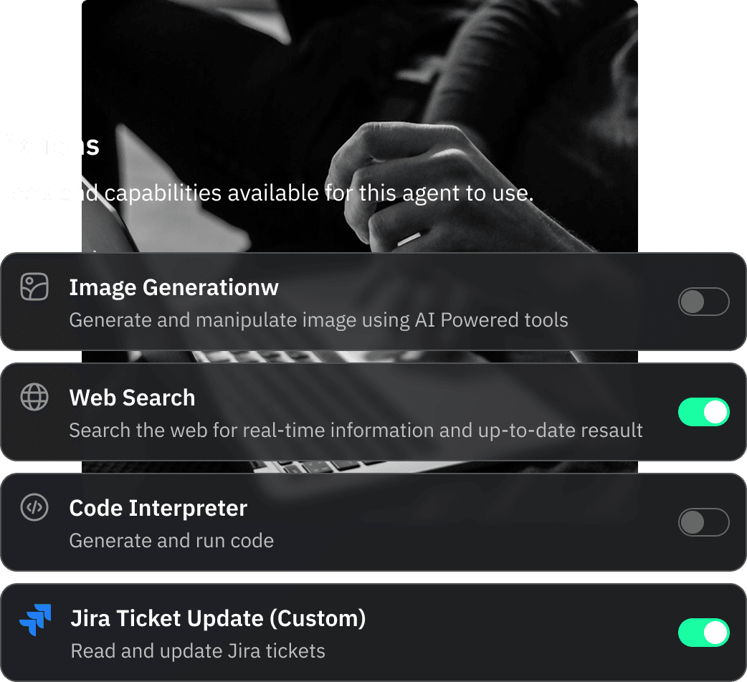The width and height of the screenshot is (747, 682).
Task: Click the blue Jira logo icon
Action: click(35, 619)
